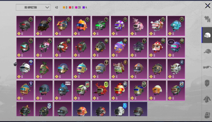Image resolution: width=212 pixels, height=122 pixels.
Task: Expand the 'По качеству' sorting dropdown
Action: [x=33, y=7]
